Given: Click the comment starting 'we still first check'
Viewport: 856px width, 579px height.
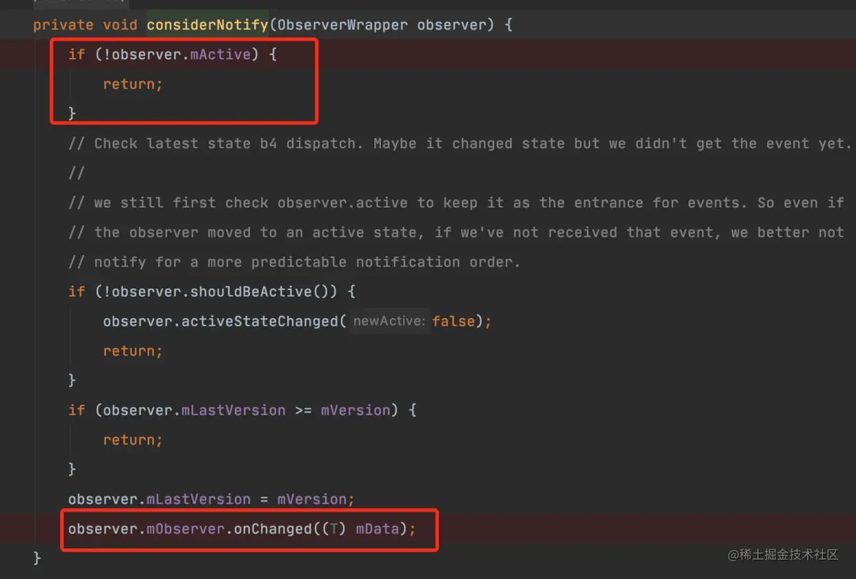Looking at the screenshot, I should (456, 203).
